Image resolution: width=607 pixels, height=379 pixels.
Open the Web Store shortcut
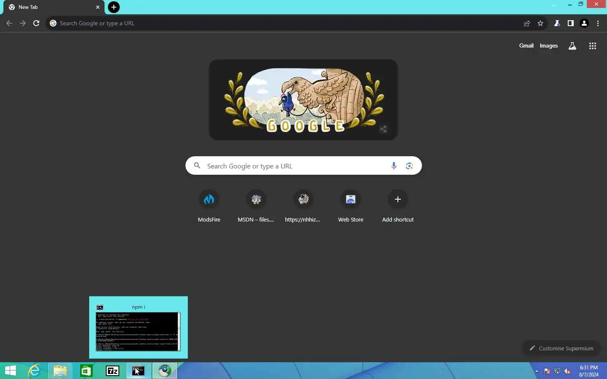click(350, 206)
